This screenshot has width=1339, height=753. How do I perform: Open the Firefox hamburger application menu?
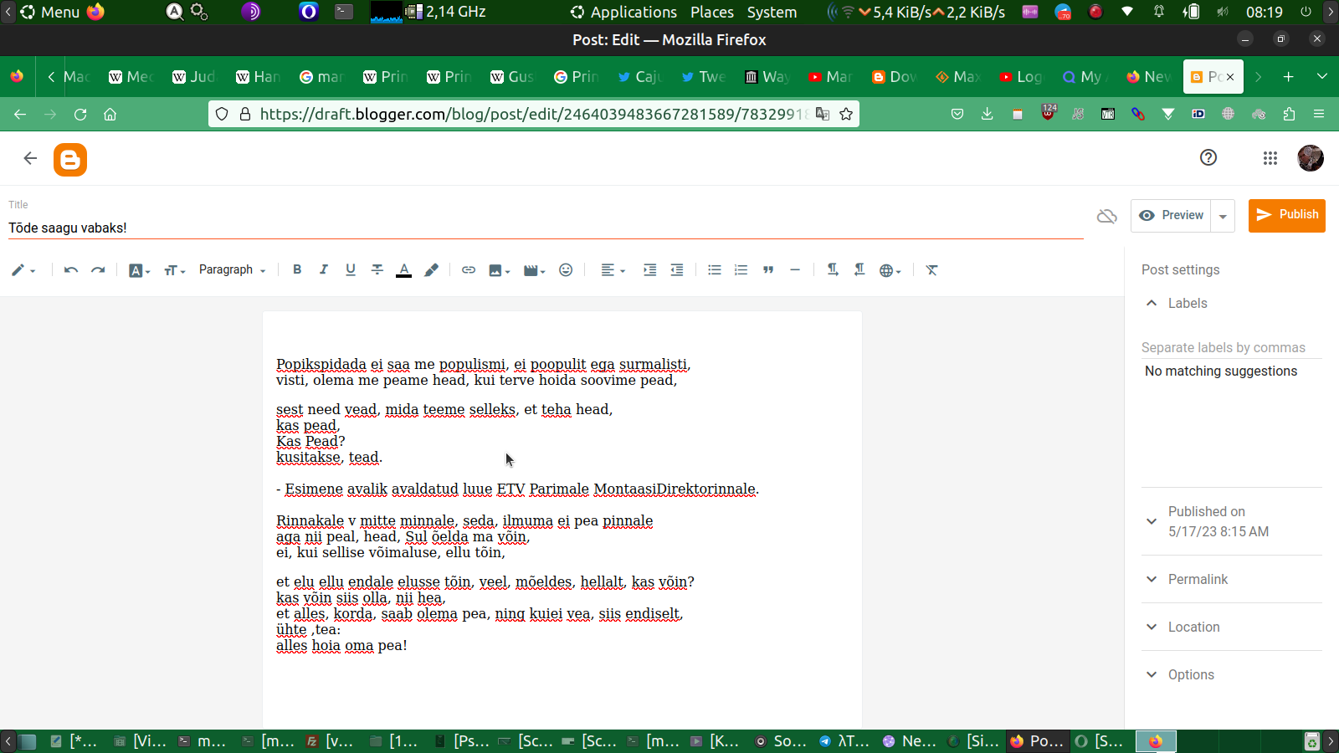[1319, 114]
